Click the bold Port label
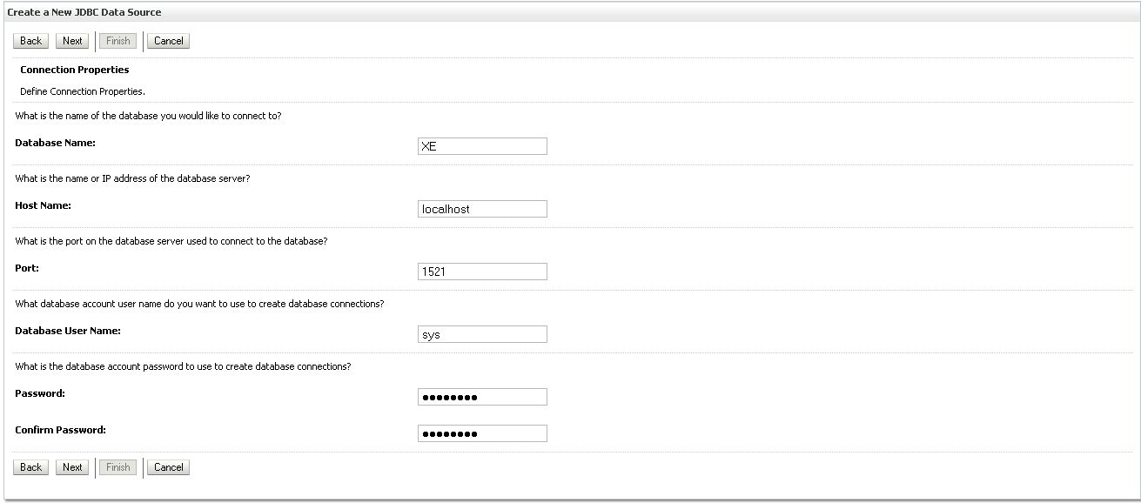This screenshot has height=503, width=1141. (x=27, y=268)
